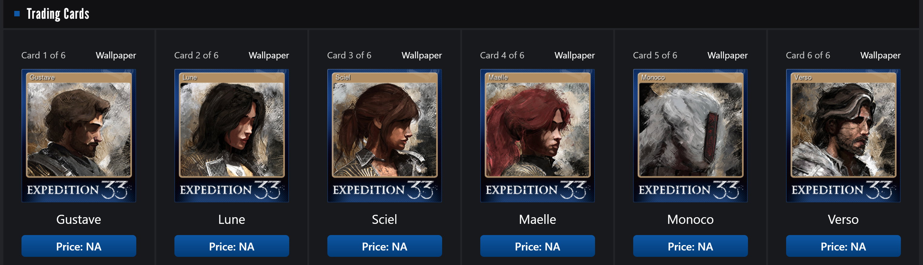Open Wallpaper link for Card 6

pyautogui.click(x=880, y=55)
